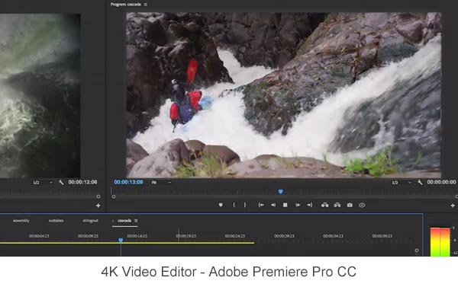Click the Program monitor zoom scroll handle
This screenshot has height=284, width=458.
pos(113,196)
